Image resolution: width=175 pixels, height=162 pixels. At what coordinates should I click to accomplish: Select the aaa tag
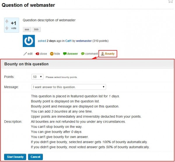[x=27, y=30]
